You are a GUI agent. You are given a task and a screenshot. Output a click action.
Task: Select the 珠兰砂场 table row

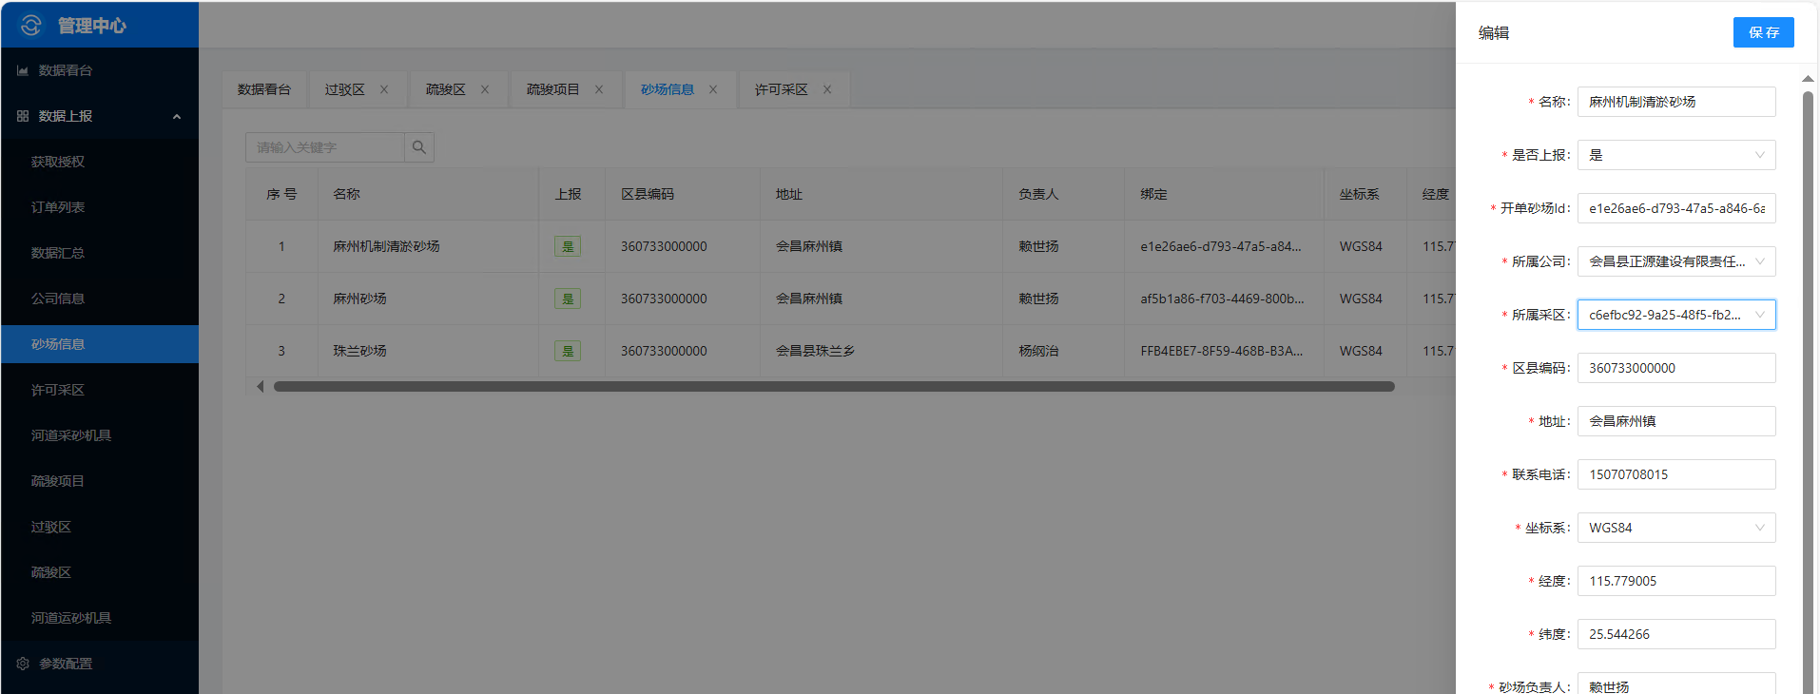click(359, 351)
